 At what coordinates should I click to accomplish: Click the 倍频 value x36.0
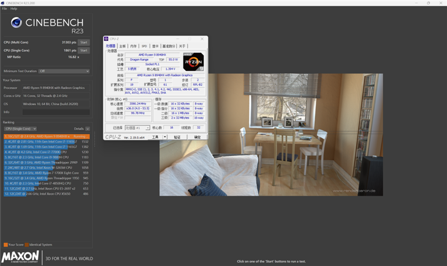(138, 108)
